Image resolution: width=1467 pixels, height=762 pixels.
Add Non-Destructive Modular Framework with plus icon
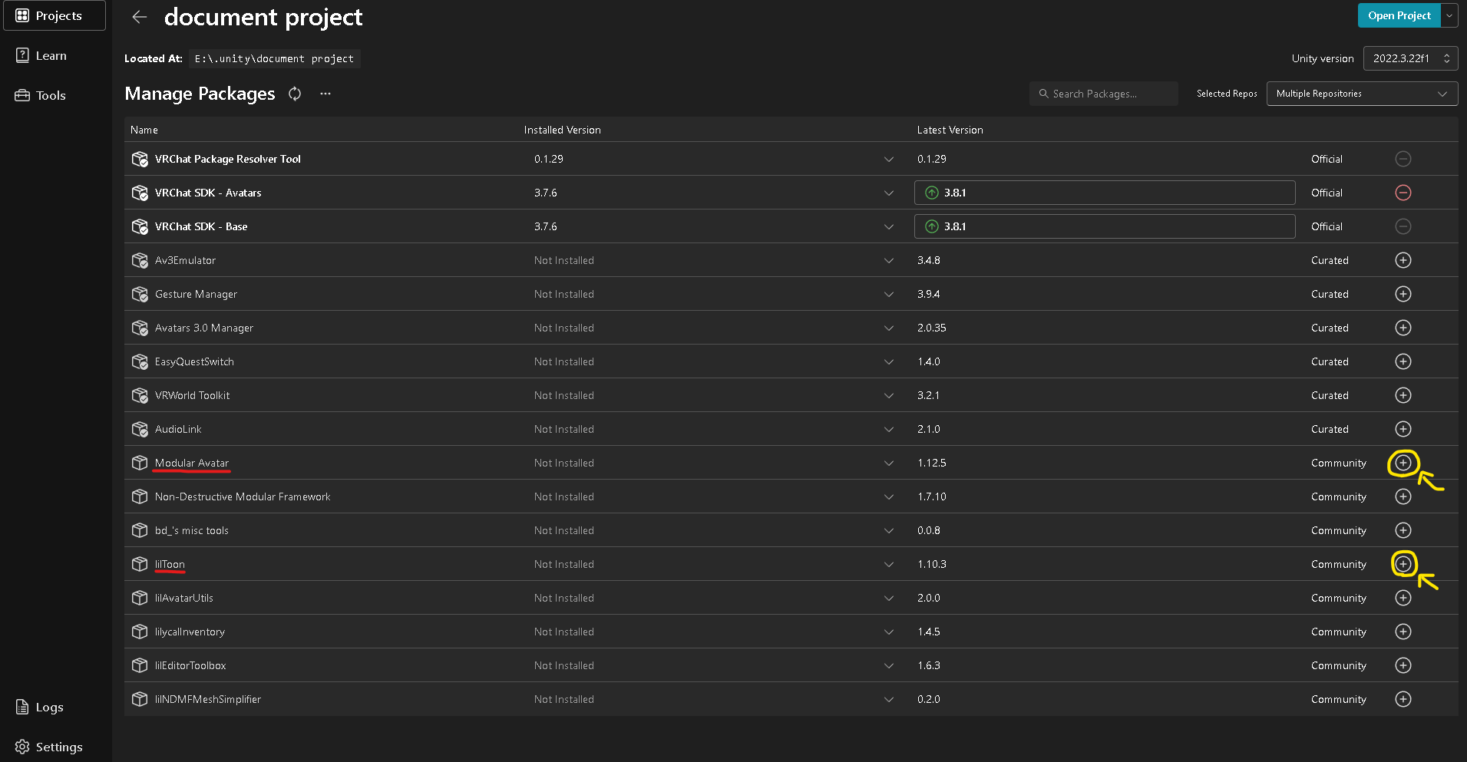(1403, 496)
